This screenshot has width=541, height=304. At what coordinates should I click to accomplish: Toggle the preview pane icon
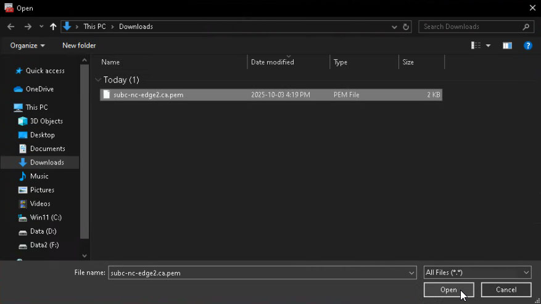(x=507, y=46)
